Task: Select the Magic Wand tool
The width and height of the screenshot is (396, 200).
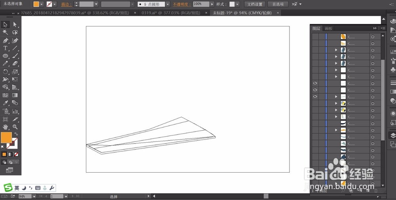Action: tap(5, 32)
